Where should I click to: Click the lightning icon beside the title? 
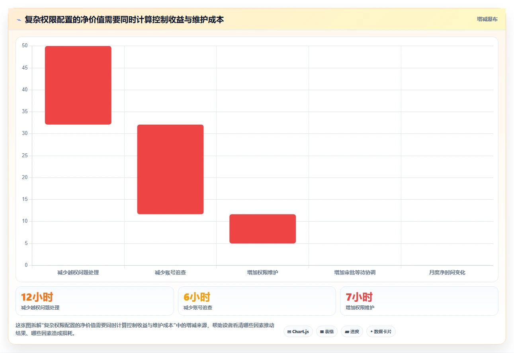[19, 19]
